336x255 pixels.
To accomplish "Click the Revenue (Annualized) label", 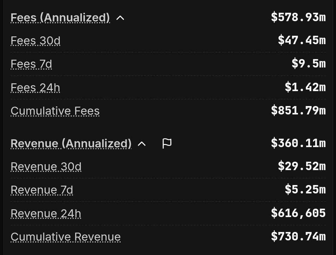I will [71, 143].
